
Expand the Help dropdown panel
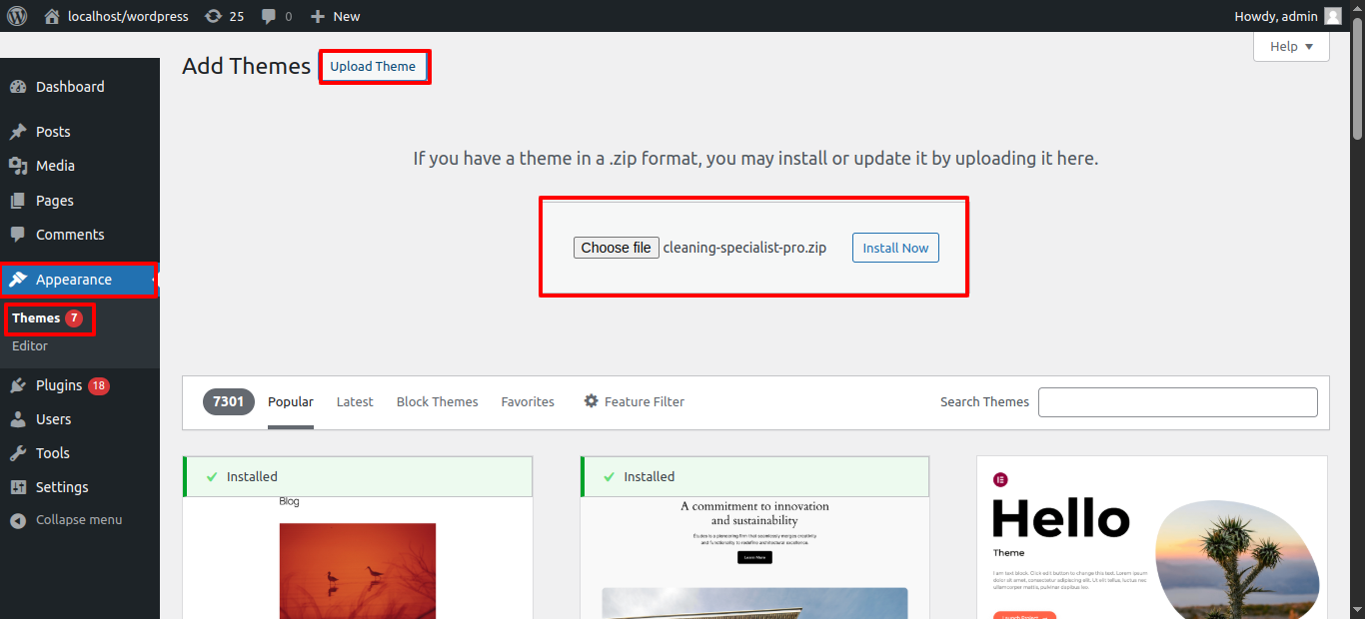tap(1291, 47)
